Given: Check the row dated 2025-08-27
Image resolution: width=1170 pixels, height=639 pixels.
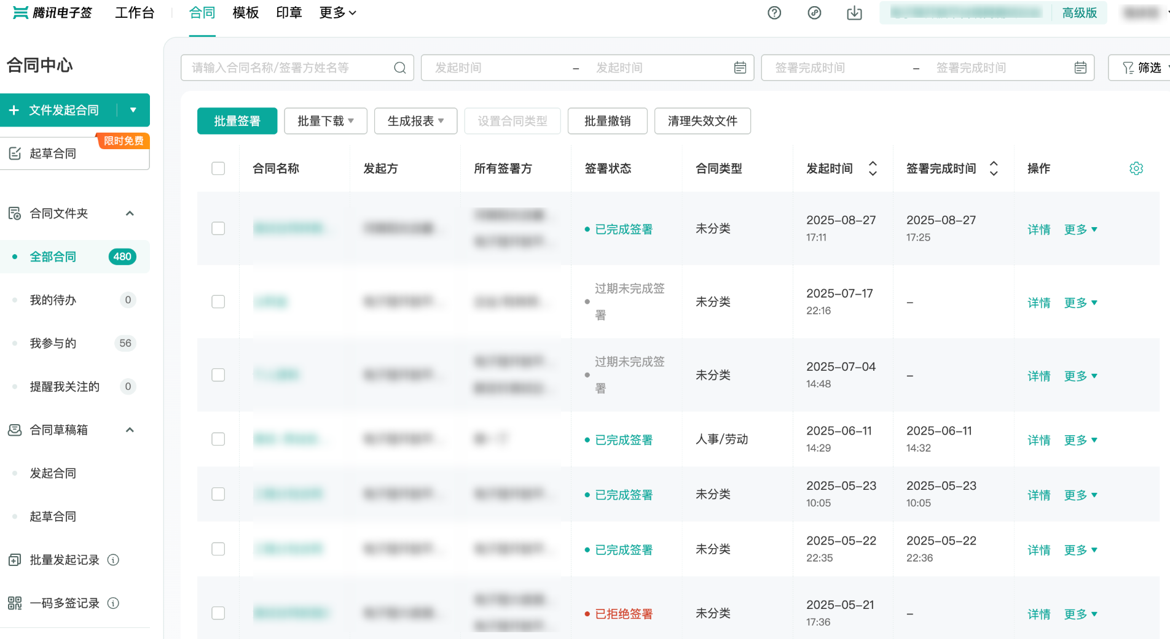Looking at the screenshot, I should (218, 228).
